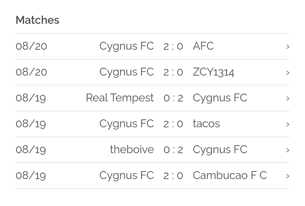Click Cygnus FC in the AFC match row

127,47
